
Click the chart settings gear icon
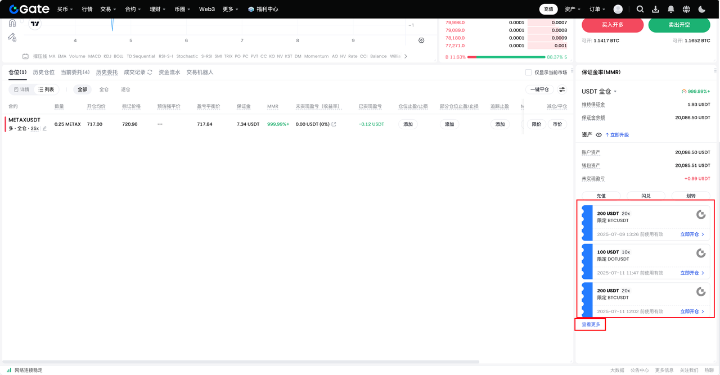point(421,40)
